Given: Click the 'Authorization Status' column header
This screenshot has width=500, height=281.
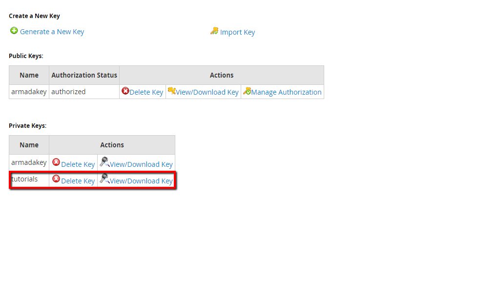Looking at the screenshot, I should tap(84, 75).
